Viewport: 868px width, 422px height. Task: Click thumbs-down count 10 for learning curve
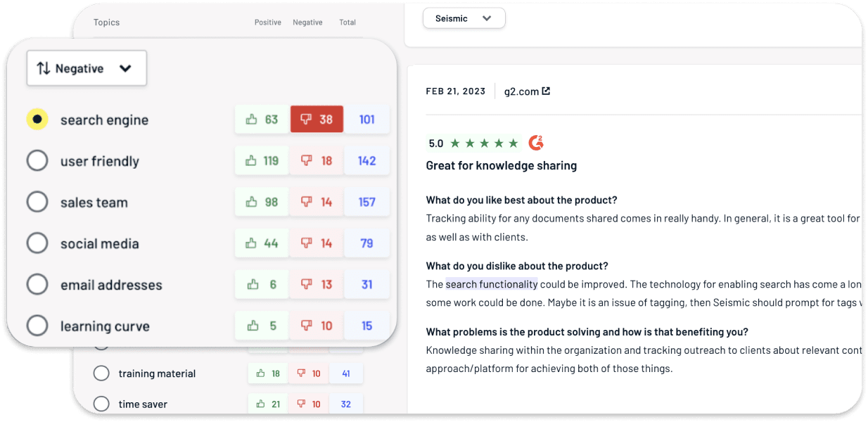click(x=317, y=326)
